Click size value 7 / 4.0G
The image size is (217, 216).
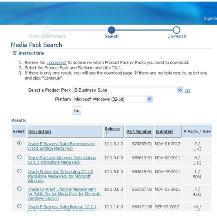(197, 192)
